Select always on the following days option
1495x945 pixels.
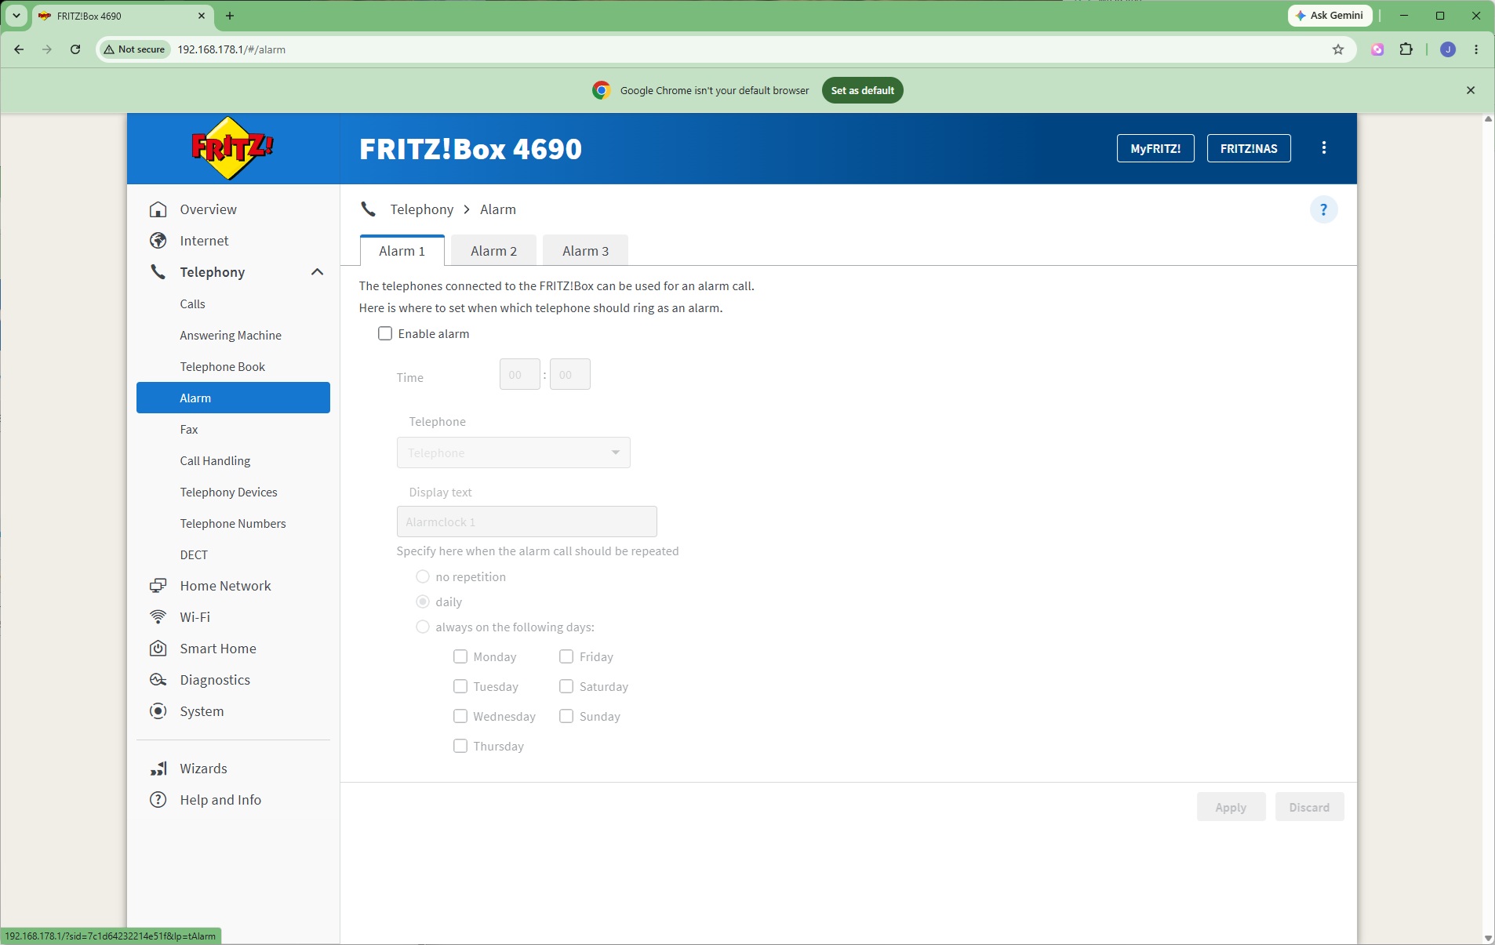(x=423, y=627)
